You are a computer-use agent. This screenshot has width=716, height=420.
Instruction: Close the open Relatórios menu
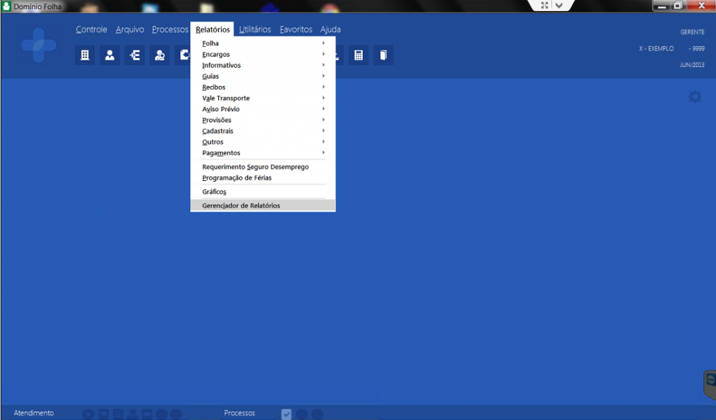click(213, 29)
